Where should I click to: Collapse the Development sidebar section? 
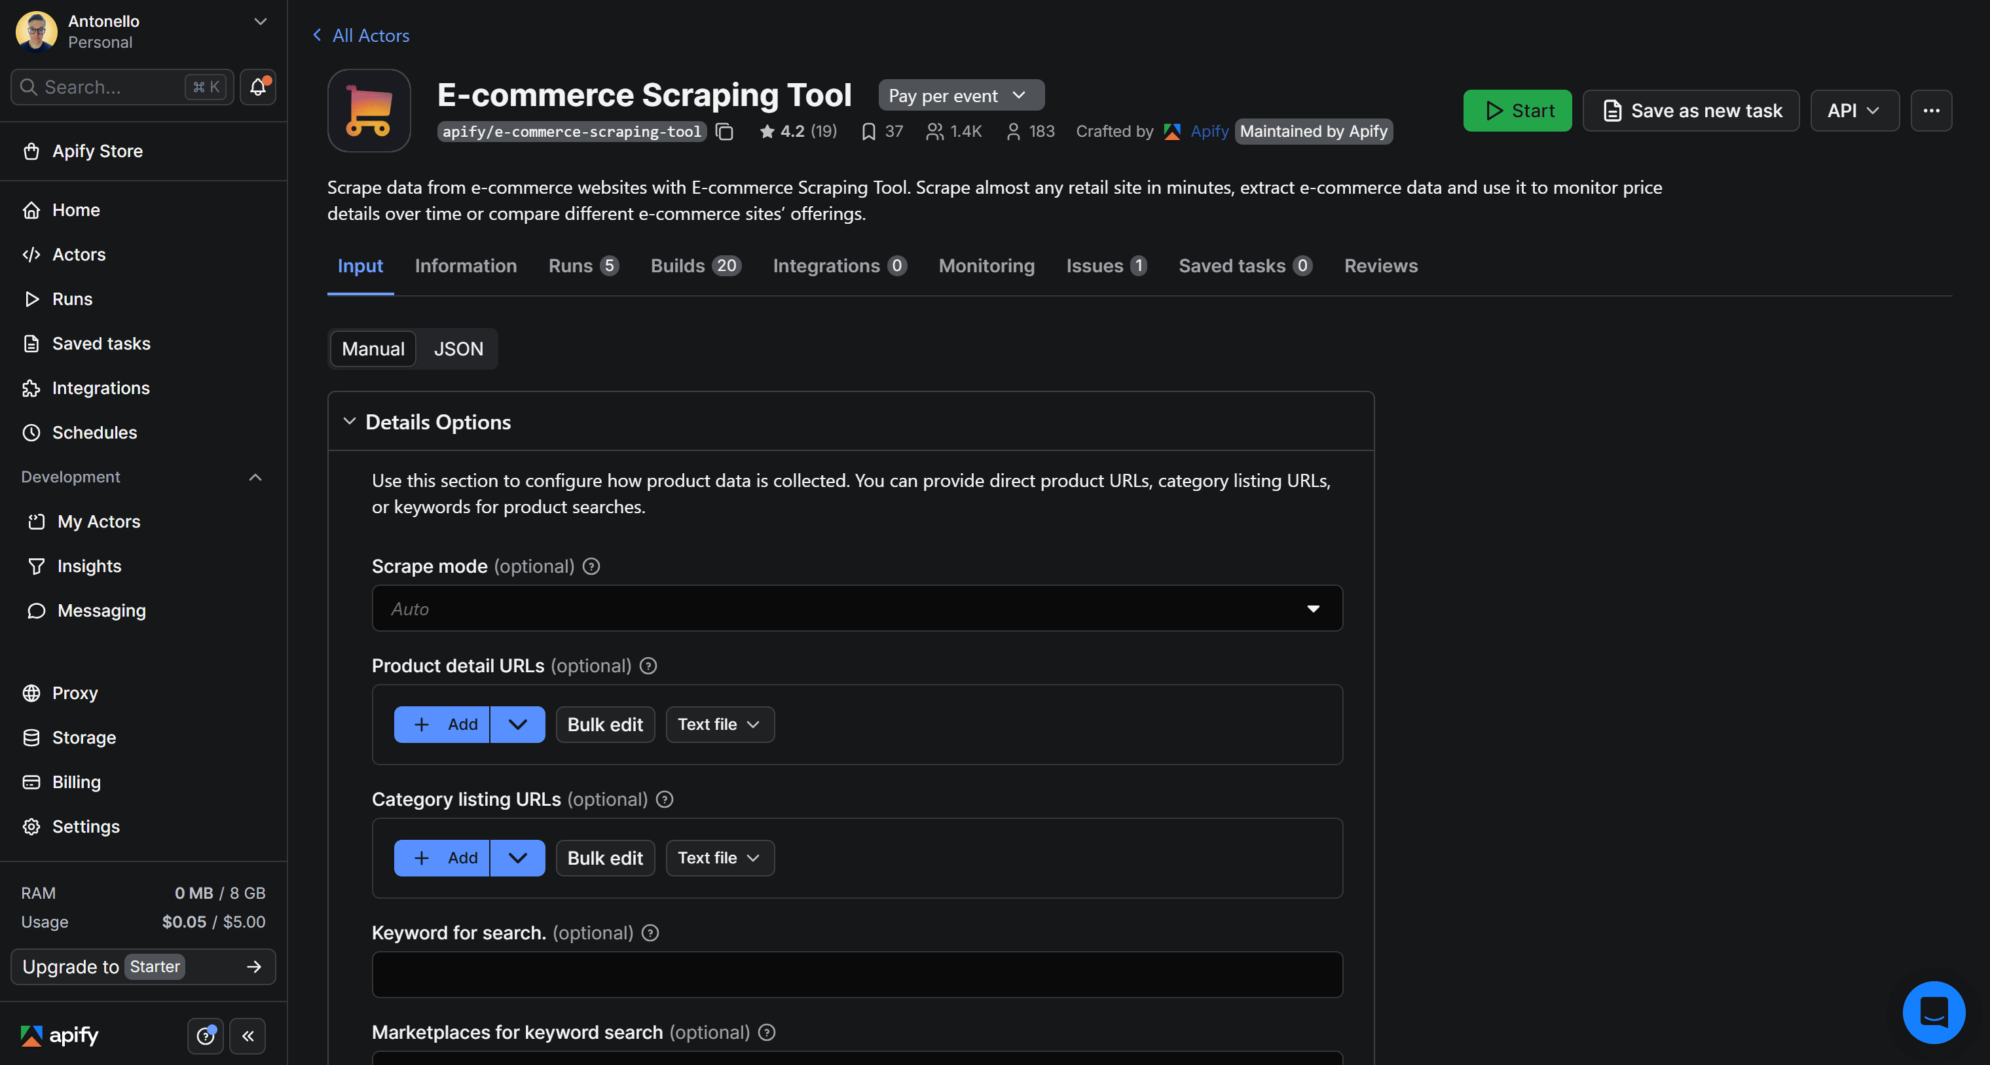click(x=255, y=477)
